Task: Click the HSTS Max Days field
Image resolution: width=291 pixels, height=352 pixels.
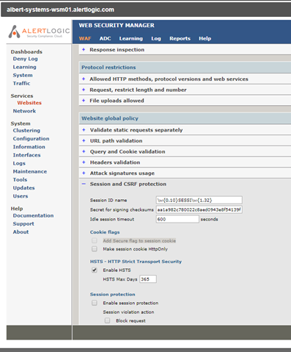Action: (x=148, y=279)
